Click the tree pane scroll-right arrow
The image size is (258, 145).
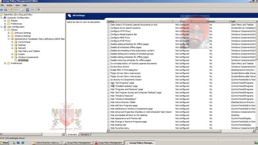[x=63, y=134]
